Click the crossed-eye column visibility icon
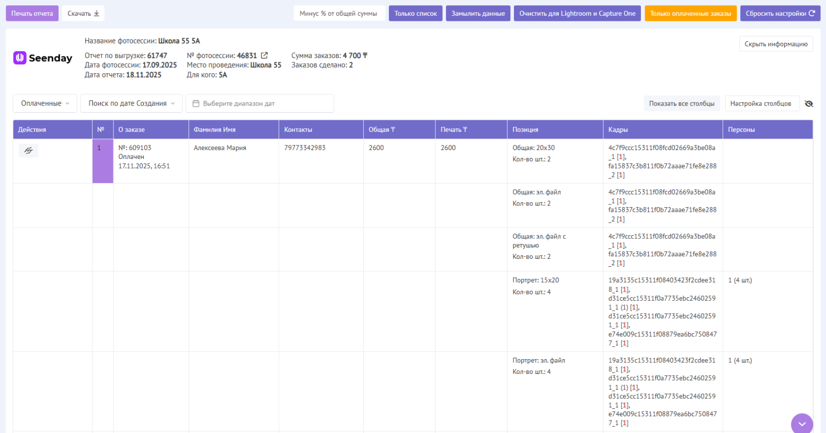The image size is (826, 433). click(809, 104)
